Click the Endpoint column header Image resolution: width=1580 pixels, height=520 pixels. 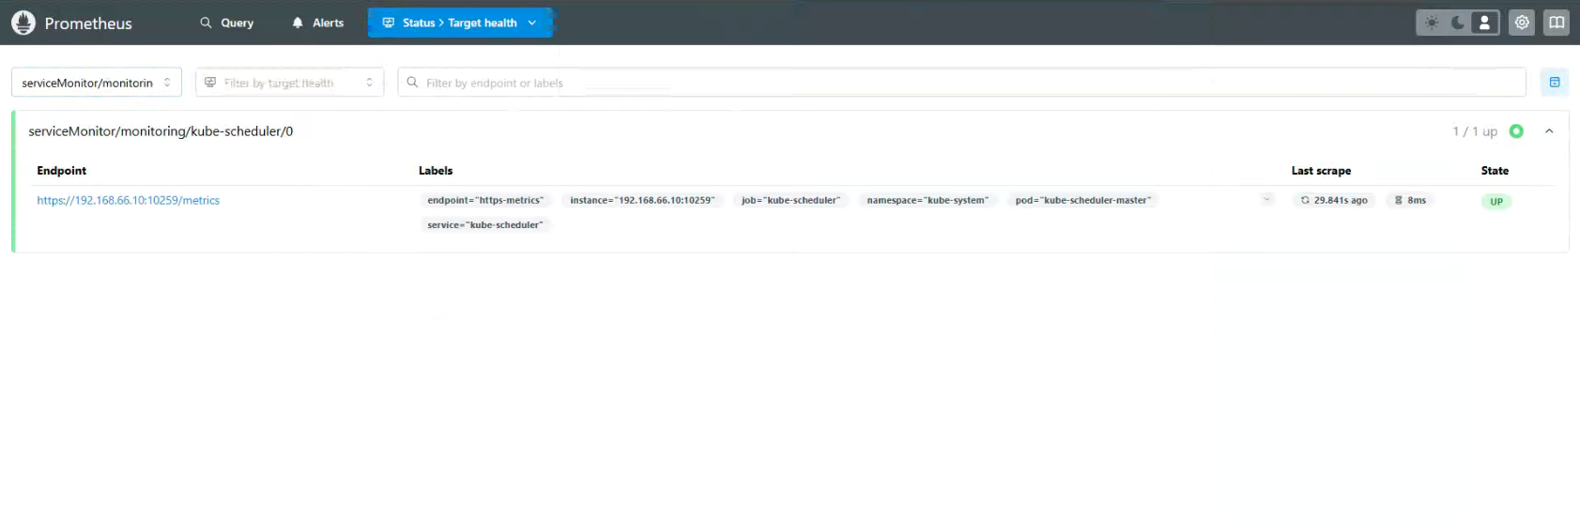point(62,171)
